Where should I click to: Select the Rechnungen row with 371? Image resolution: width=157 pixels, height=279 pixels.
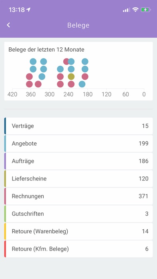coord(78,196)
